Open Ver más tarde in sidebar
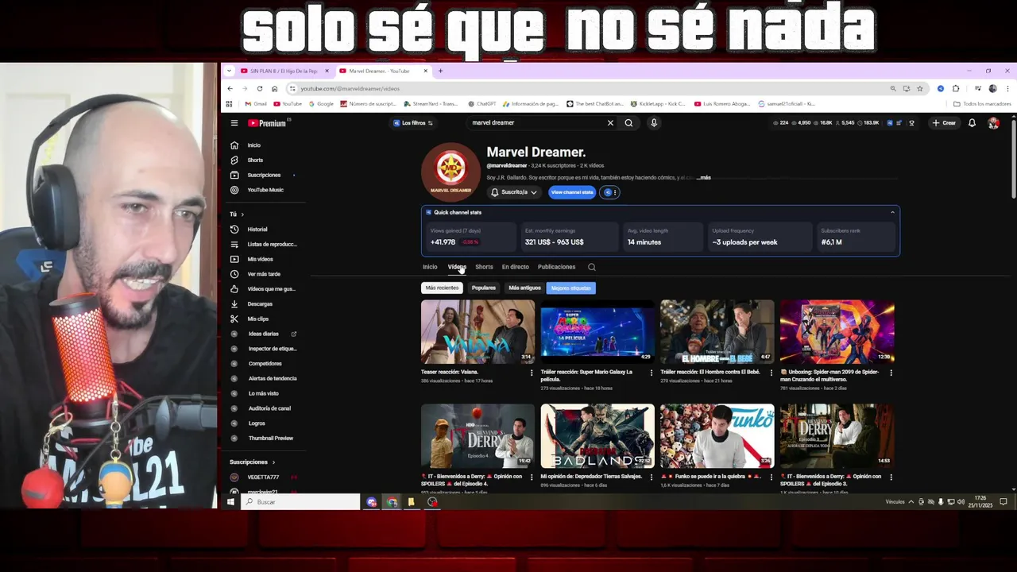The height and width of the screenshot is (572, 1017). point(262,274)
